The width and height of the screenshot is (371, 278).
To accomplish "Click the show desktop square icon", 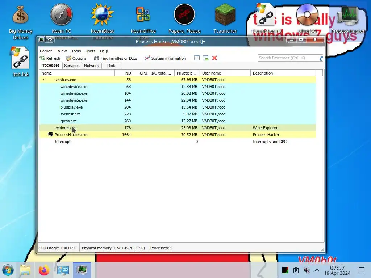I will point(362,270).
